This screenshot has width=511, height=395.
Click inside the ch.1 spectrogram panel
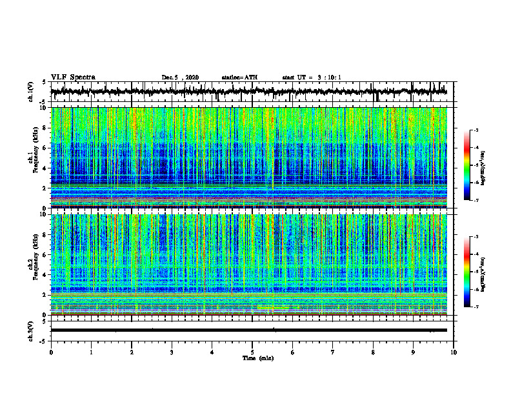(x=248, y=157)
